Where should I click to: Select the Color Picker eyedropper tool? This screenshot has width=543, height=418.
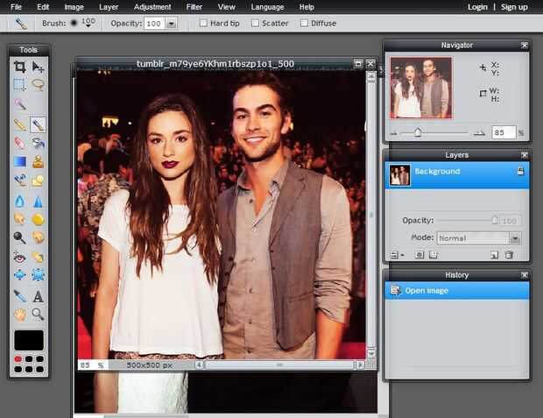click(19, 296)
